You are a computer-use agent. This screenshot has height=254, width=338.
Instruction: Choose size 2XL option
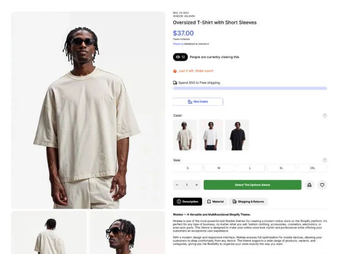[x=312, y=168]
